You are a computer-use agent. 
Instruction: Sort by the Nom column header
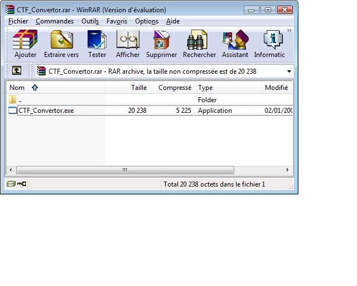point(56,88)
